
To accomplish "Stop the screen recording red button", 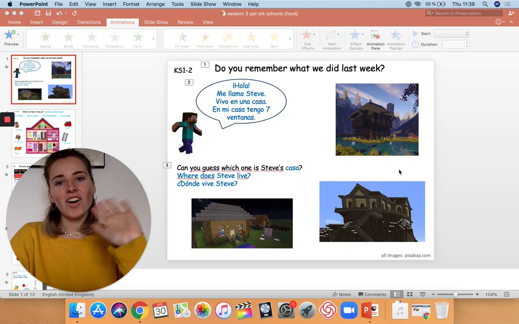I will pyautogui.click(x=7, y=119).
